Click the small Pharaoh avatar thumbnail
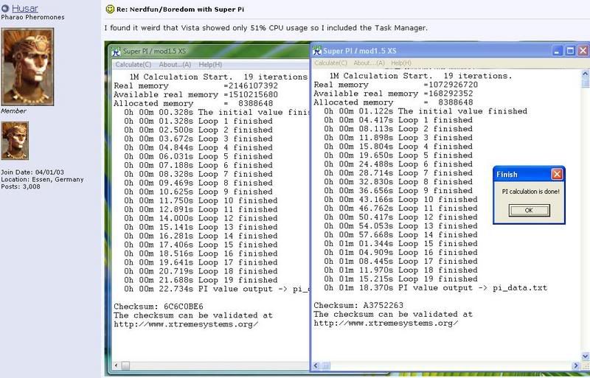The width and height of the screenshot is (590, 378). point(15,141)
